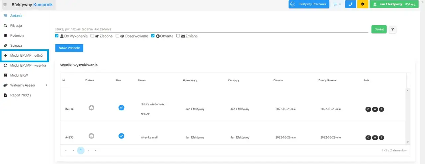The height and width of the screenshot is (164, 425).
Task: Click the W role badge for task #4234
Action: tap(375, 109)
